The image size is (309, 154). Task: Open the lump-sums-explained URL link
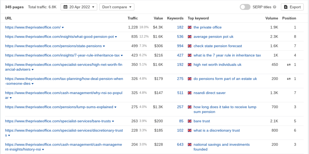59,107
